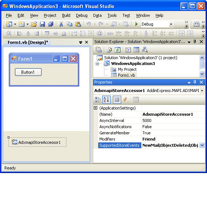Show Properties list in Properties window
The height and width of the screenshot is (207, 207).
[117, 100]
